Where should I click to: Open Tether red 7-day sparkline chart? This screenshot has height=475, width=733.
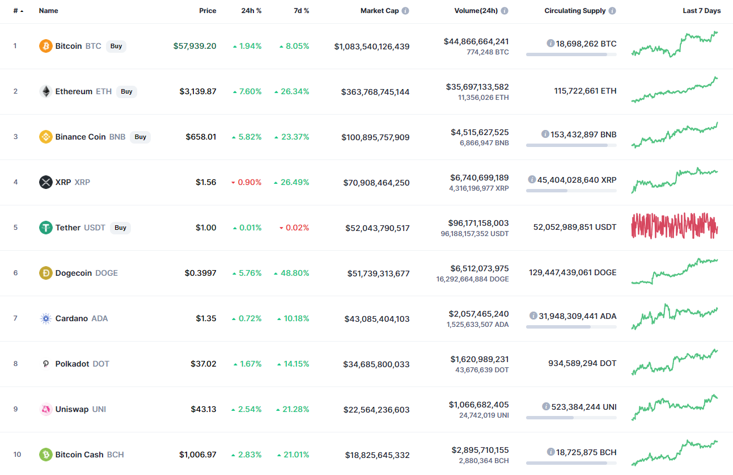pyautogui.click(x=675, y=225)
